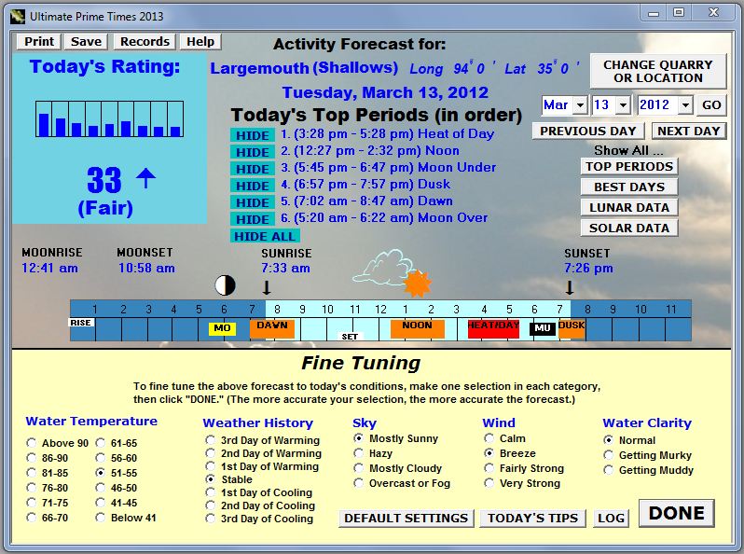Viewport: 744px width, 554px height.
Task: Hide the Noon period
Action: 253,152
